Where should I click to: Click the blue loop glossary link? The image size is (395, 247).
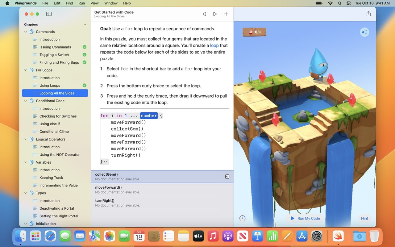pos(214,45)
